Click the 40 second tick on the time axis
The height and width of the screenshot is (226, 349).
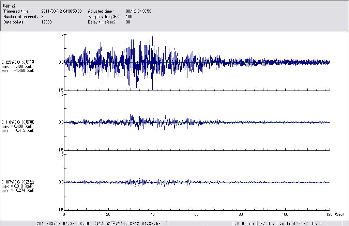[152, 215]
